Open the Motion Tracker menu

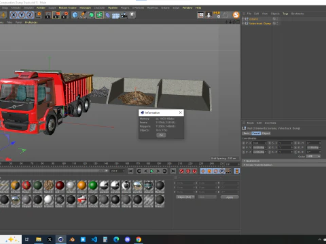pyautogui.click(x=68, y=7)
